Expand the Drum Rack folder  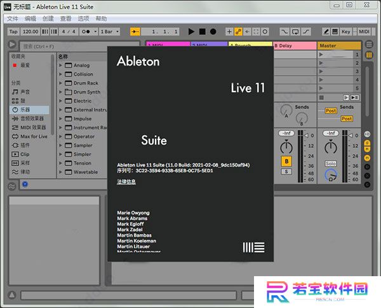[x=60, y=83]
